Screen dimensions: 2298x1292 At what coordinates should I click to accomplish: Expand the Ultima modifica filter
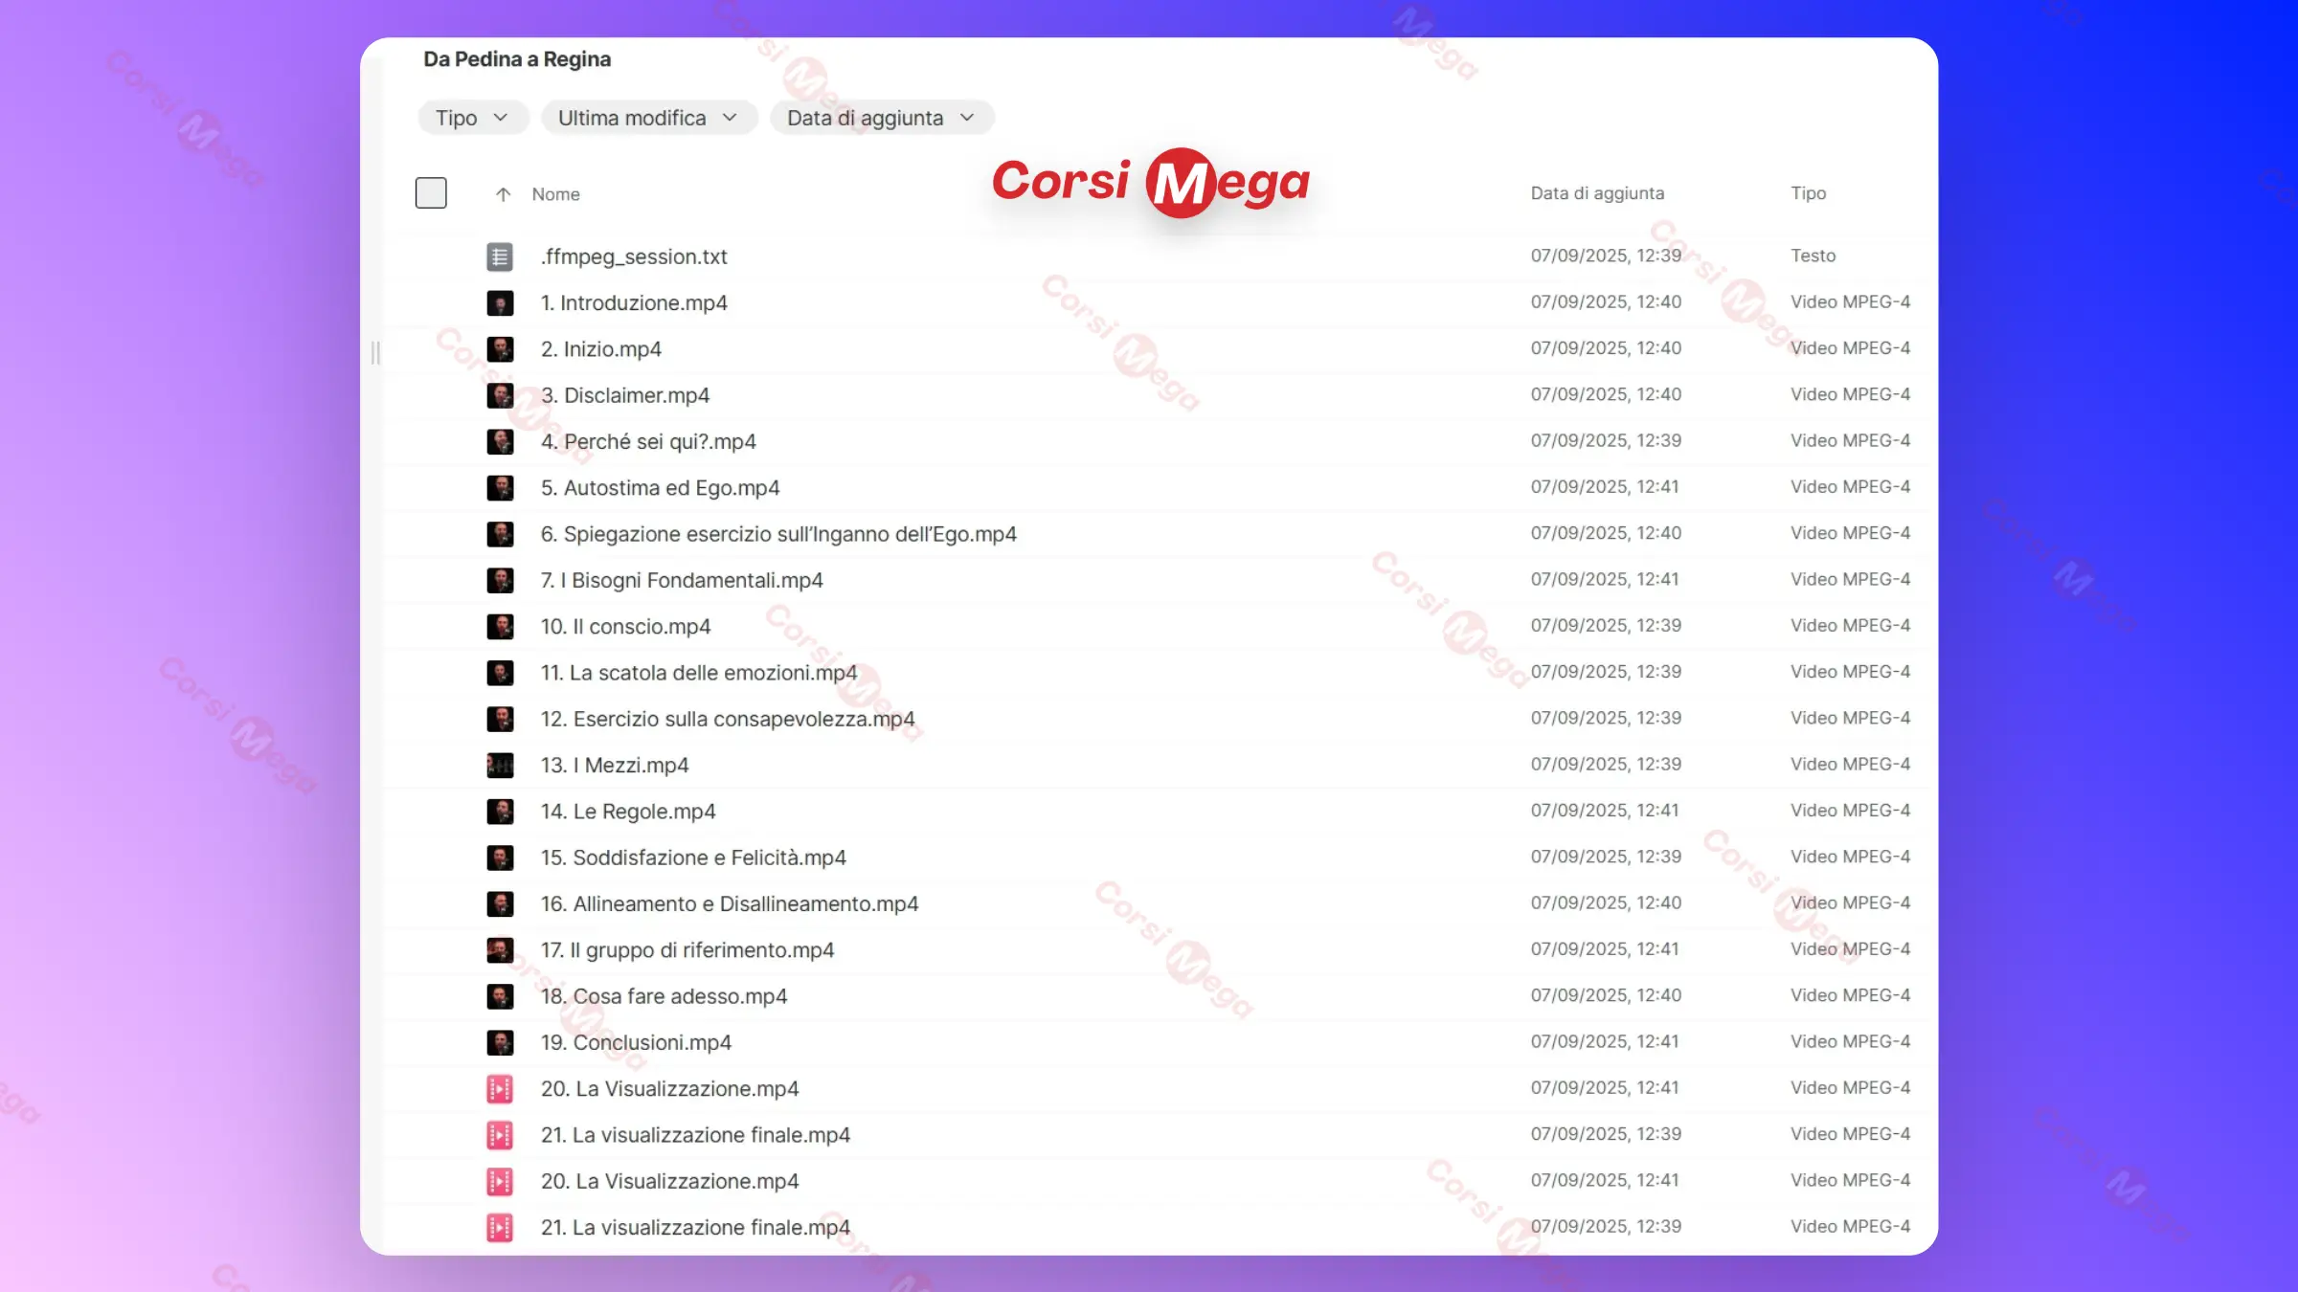648,118
